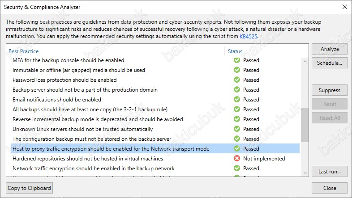Sort by Best Practice column header

point(24,51)
